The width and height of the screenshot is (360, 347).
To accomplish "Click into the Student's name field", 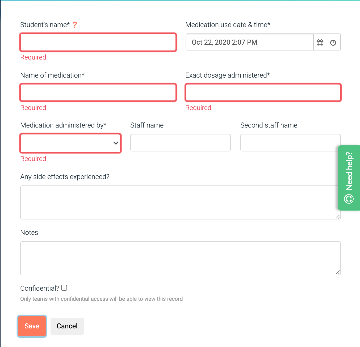I will click(x=98, y=42).
